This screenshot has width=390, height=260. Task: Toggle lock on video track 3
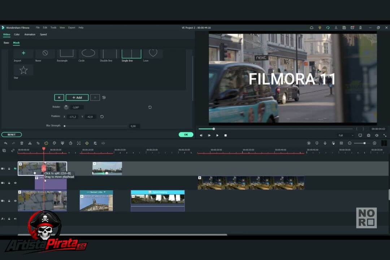(9, 169)
